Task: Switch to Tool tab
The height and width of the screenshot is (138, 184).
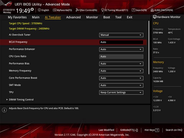Action: click(118, 17)
